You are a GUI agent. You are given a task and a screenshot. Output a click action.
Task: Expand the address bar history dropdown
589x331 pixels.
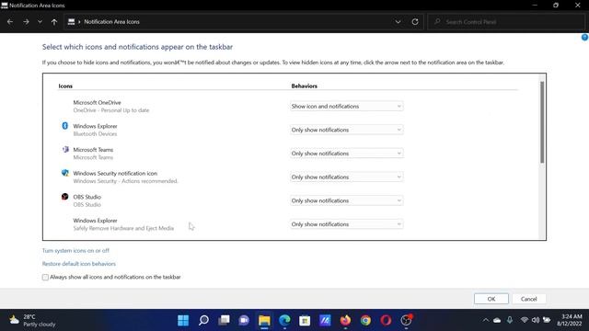click(398, 22)
